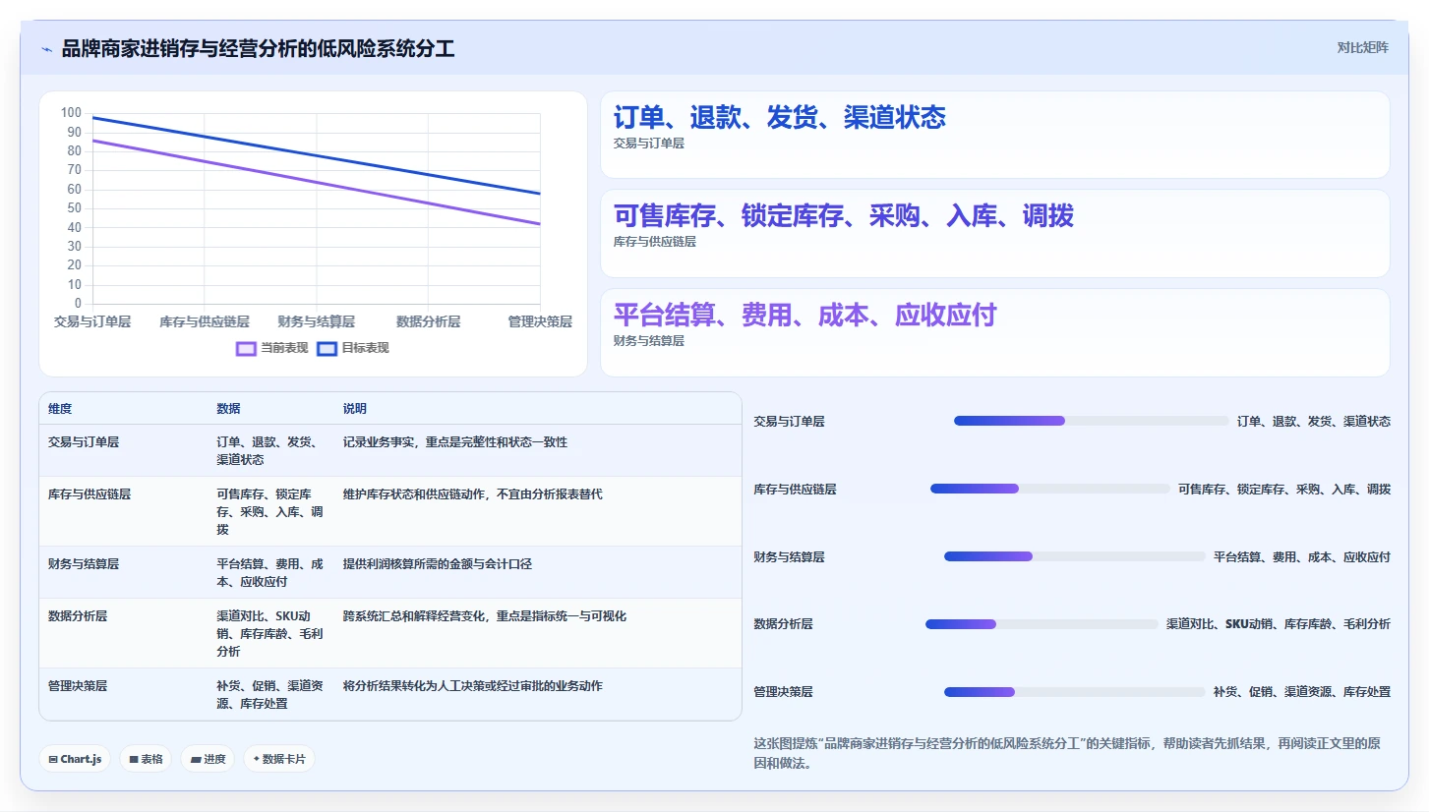This screenshot has width=1429, height=812.
Task: Click the 财务与结算层 progress bar
Action: coord(1075,556)
